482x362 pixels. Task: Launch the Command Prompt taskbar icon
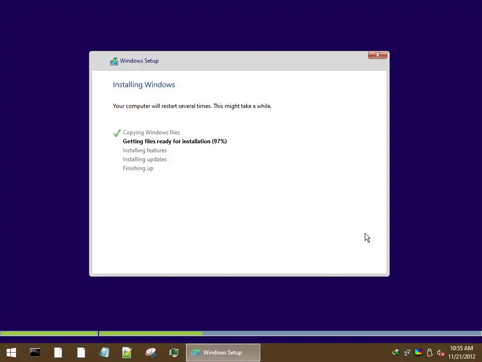(x=35, y=353)
